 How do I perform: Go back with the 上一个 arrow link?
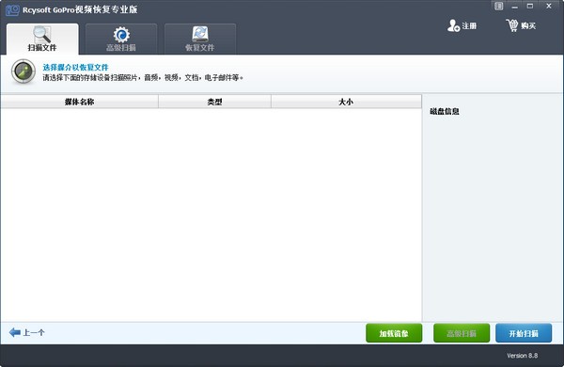coord(27,332)
